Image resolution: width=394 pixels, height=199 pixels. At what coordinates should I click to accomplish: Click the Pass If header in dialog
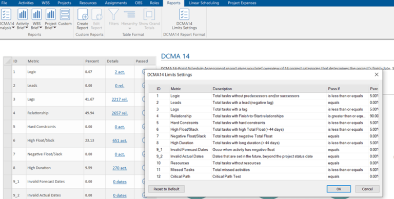[347, 89]
